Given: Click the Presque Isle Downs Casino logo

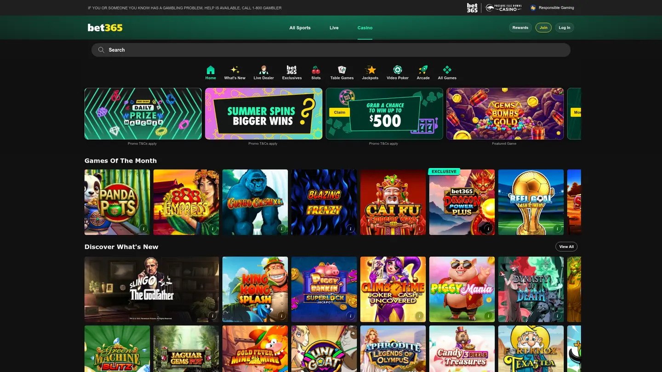Looking at the screenshot, I should pos(504,8).
